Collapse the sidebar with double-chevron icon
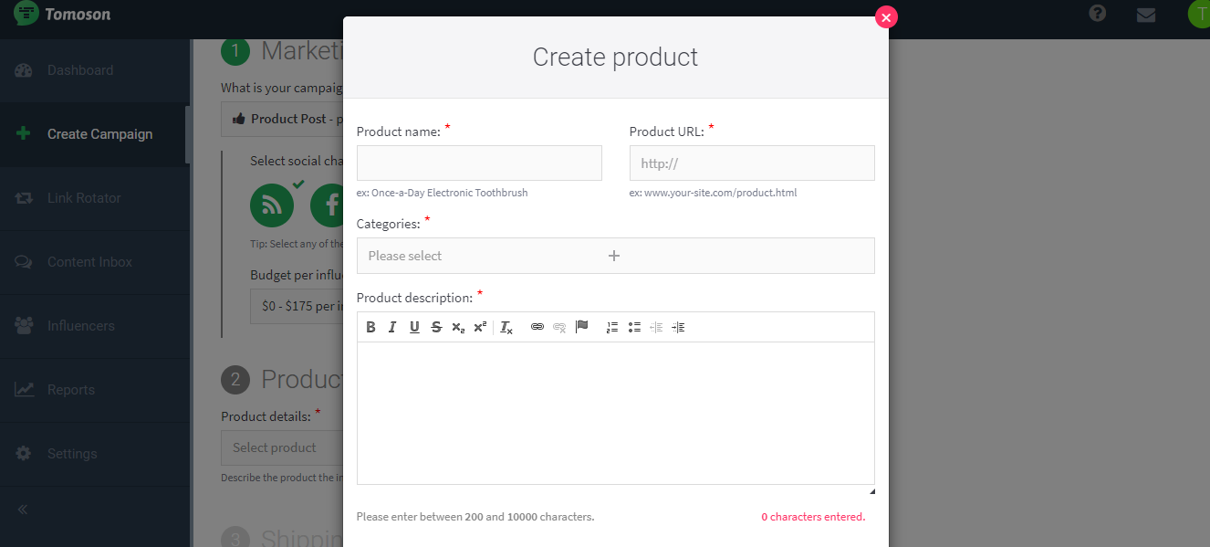Image resolution: width=1210 pixels, height=547 pixels. click(x=23, y=510)
